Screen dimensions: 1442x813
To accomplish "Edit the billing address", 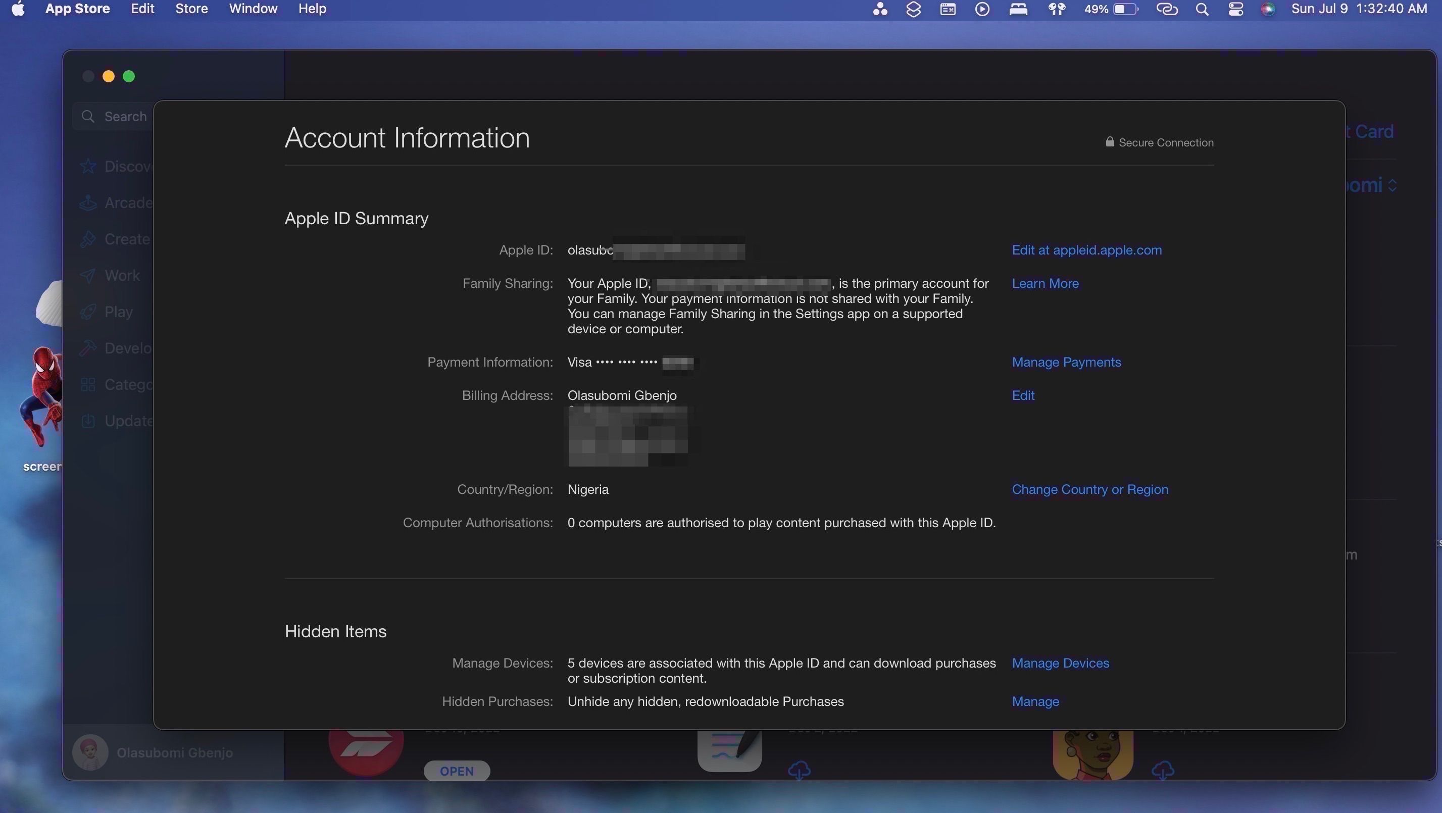I will coord(1023,395).
